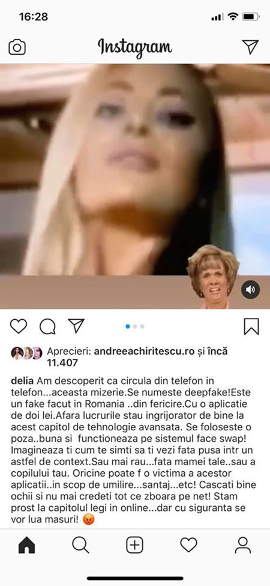
Task: Open Profile tab person icon
Action: pos(243,545)
